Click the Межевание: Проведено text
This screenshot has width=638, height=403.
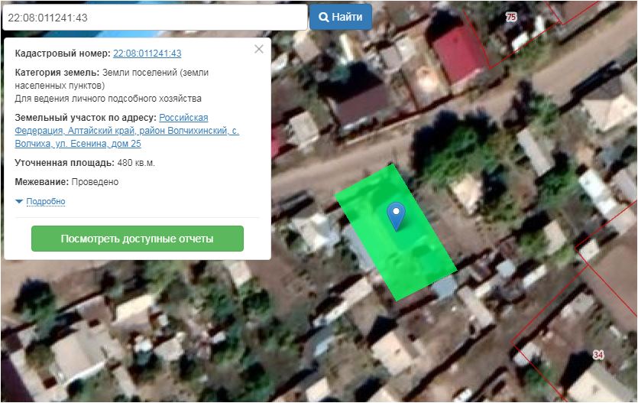pos(66,182)
